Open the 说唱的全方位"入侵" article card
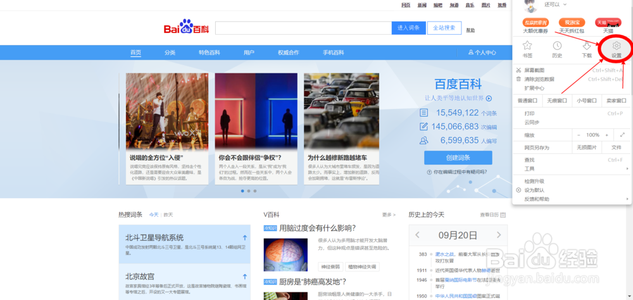This screenshot has height=300, width=633. 167,129
